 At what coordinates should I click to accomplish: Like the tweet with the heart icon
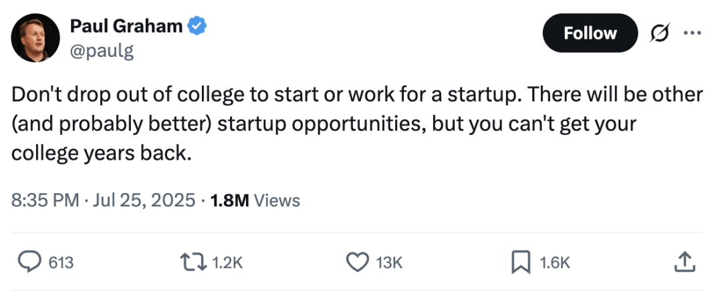358,263
